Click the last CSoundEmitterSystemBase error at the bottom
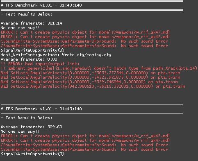198x161 pixels. (x=84, y=150)
